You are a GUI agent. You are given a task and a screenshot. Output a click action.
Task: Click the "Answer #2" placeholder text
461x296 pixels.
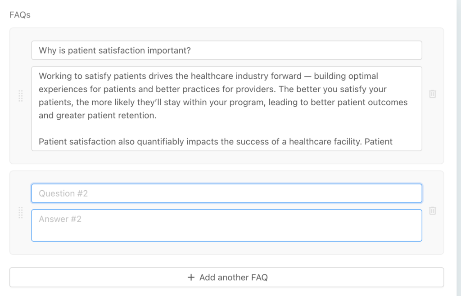coord(60,219)
